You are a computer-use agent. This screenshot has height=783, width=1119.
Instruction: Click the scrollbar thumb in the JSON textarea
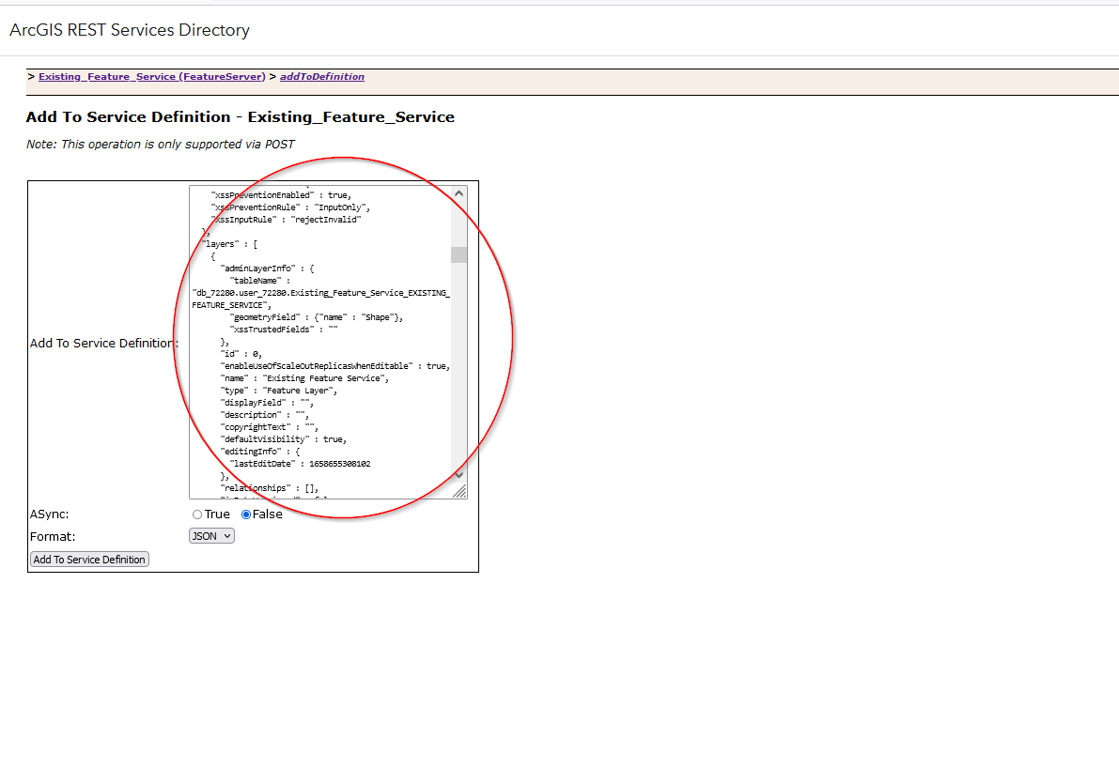(x=458, y=253)
